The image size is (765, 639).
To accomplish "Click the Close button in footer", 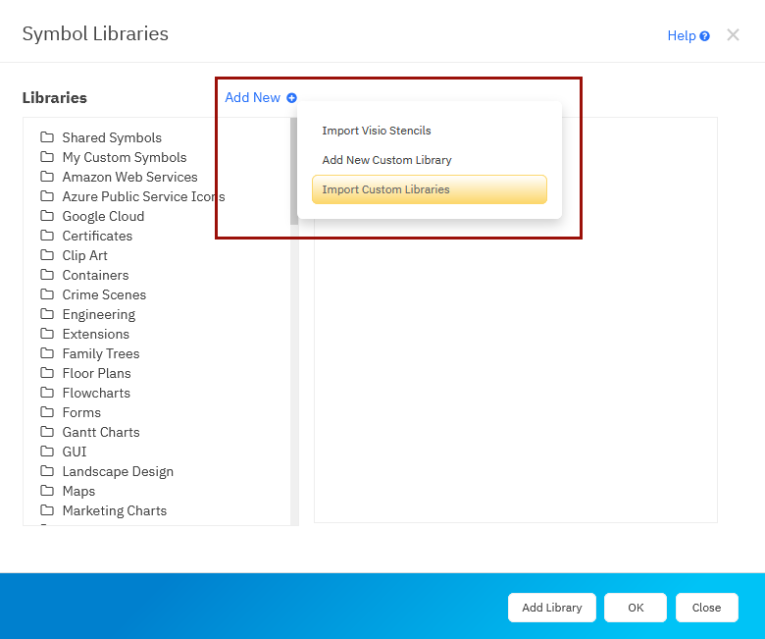I will coord(706,608).
